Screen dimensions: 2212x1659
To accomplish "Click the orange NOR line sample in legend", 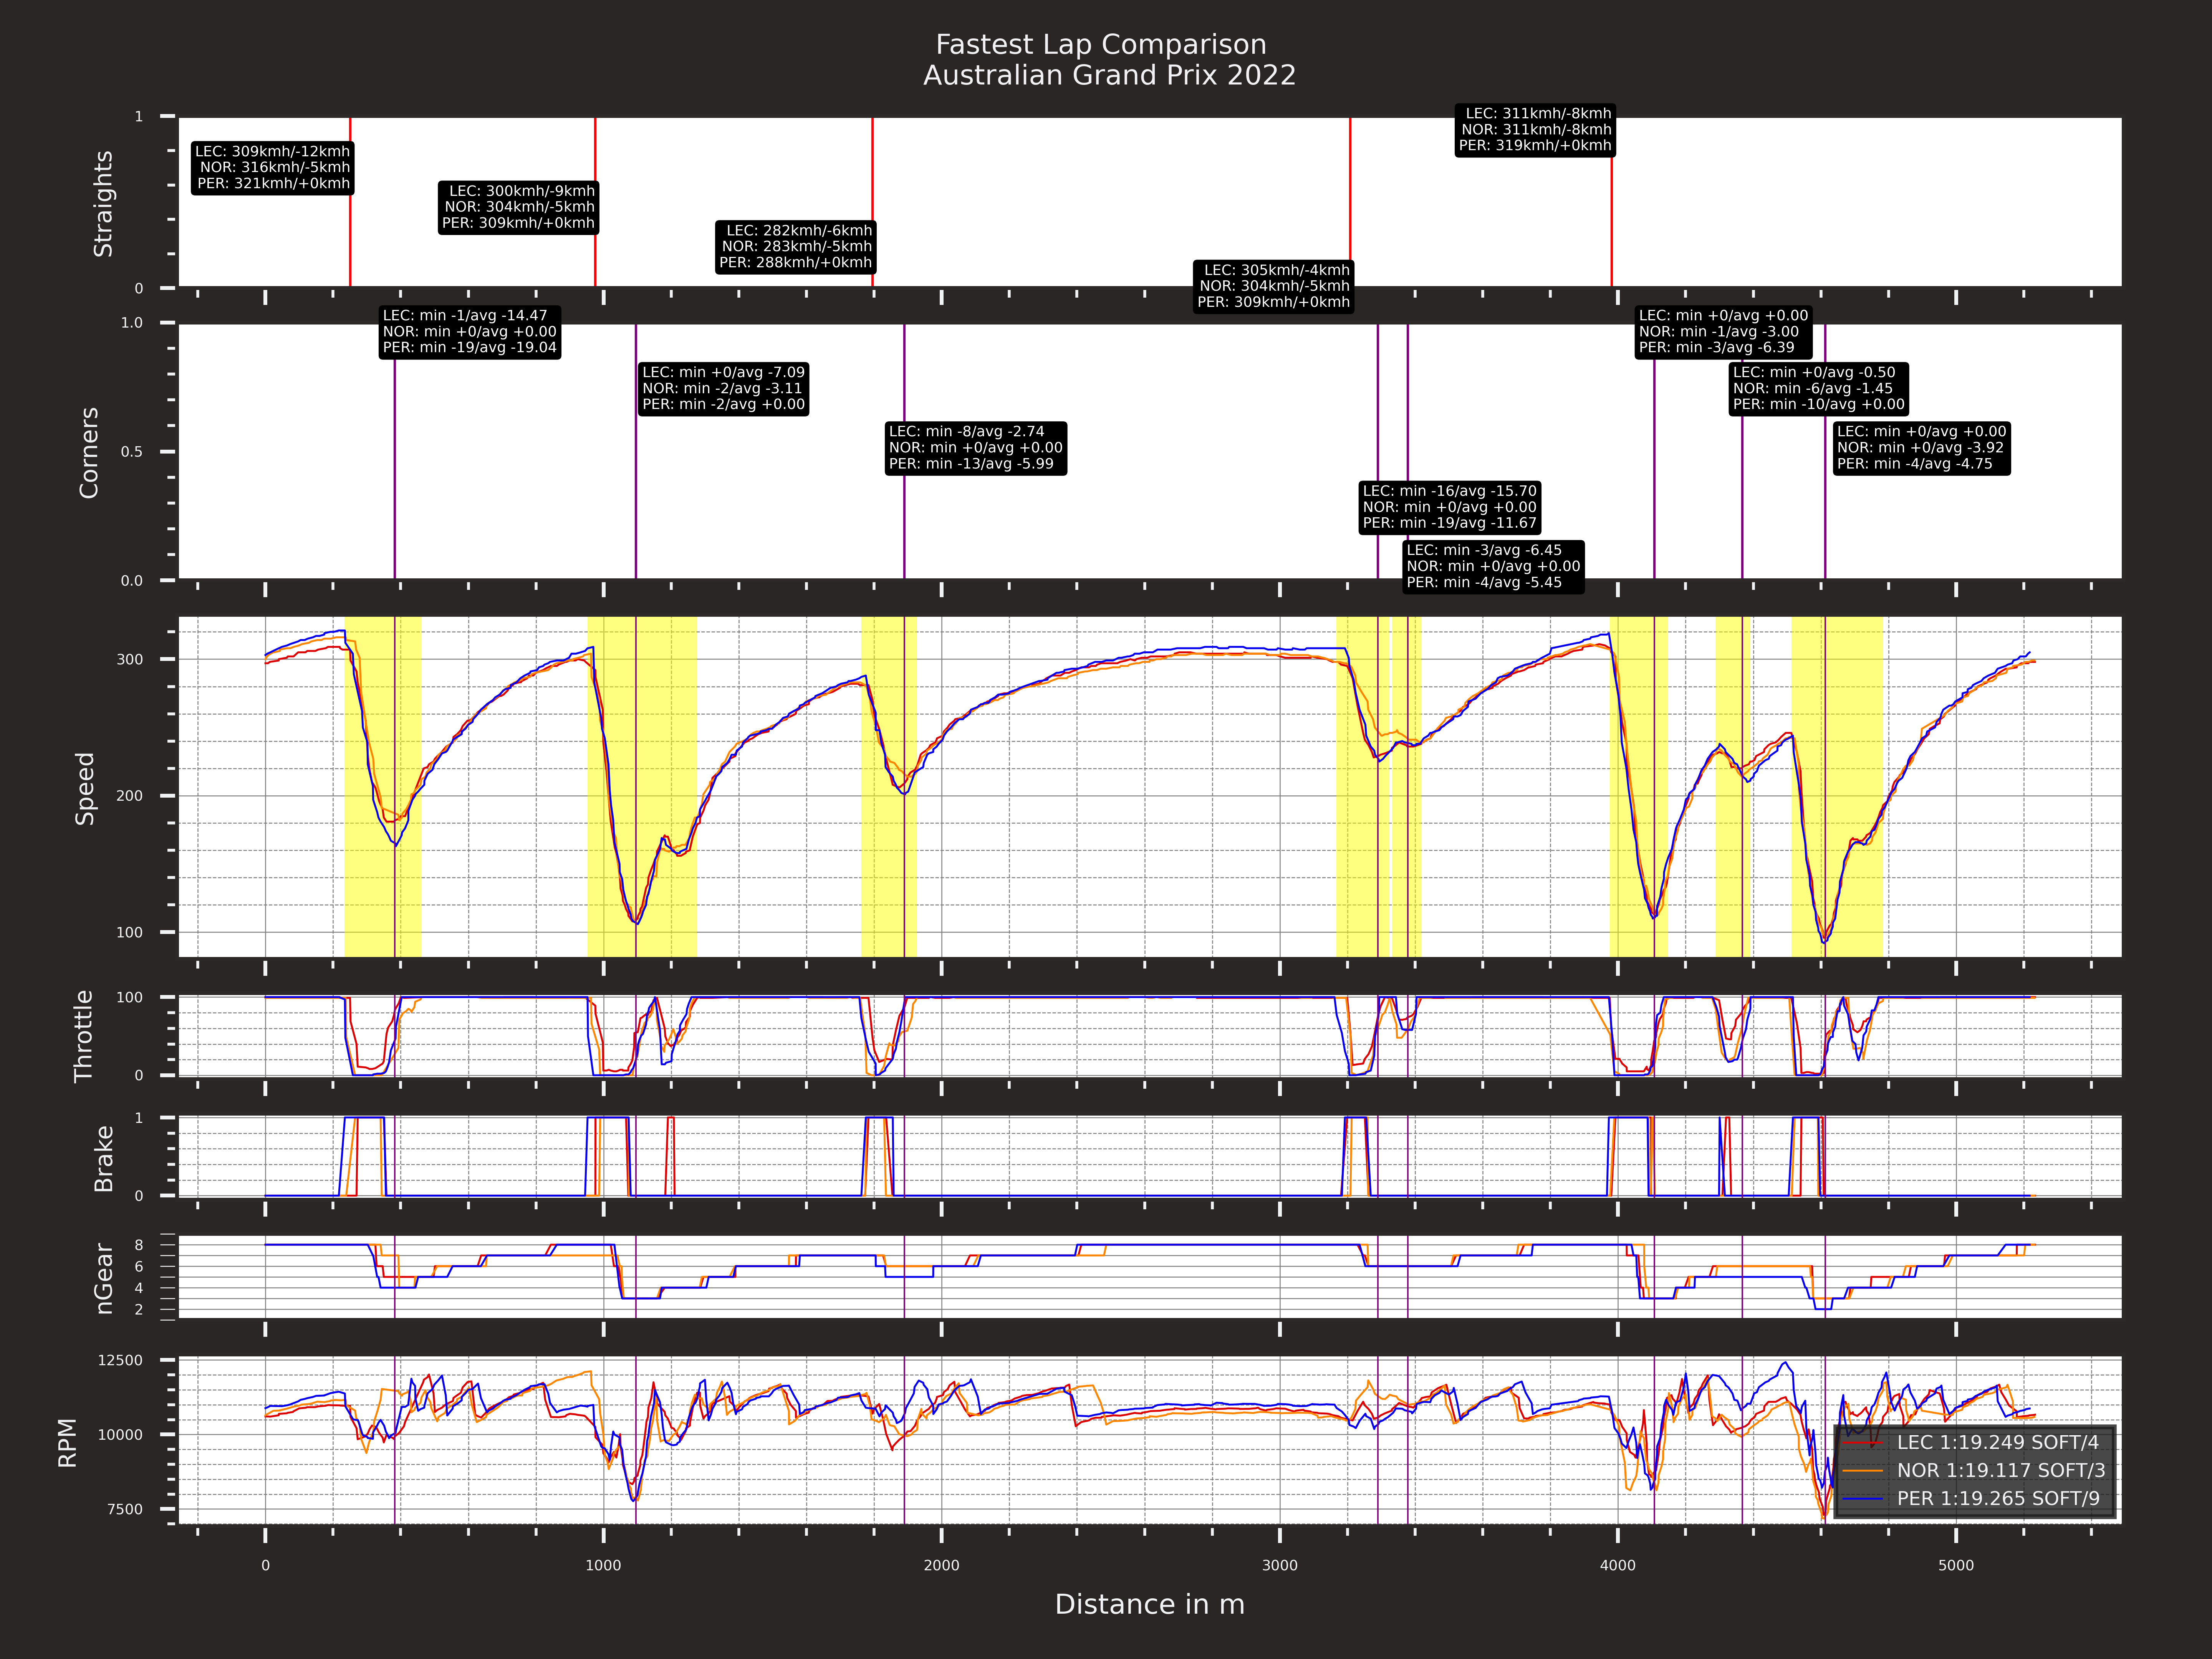I will [x=1863, y=1470].
